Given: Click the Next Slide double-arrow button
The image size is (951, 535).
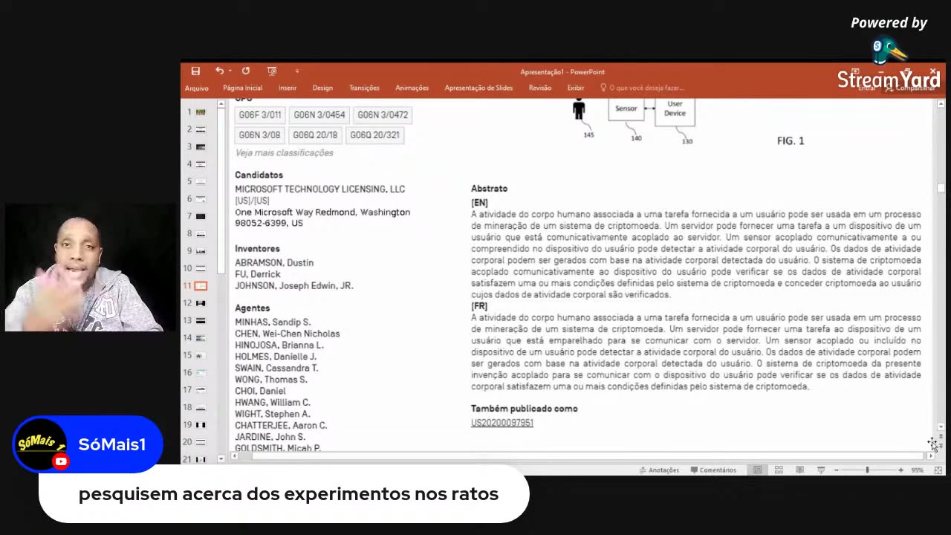Looking at the screenshot, I should [941, 446].
